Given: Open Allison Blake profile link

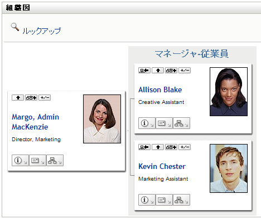Looking at the screenshot, I should pos(160,89).
